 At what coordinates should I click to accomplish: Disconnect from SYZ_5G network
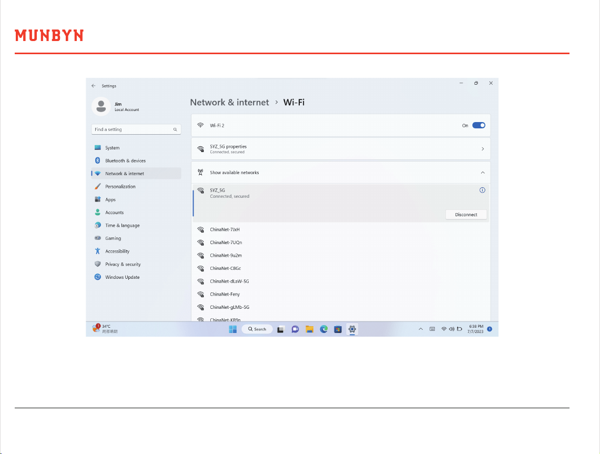point(466,215)
